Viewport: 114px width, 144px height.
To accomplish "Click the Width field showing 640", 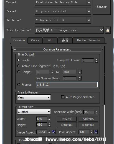I will click(x=42, y=119).
